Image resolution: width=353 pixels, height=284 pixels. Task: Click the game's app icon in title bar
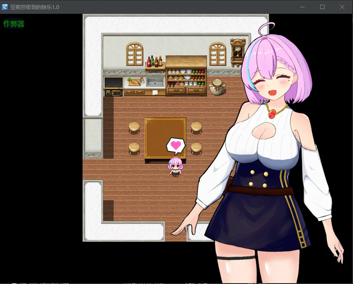tap(5, 7)
